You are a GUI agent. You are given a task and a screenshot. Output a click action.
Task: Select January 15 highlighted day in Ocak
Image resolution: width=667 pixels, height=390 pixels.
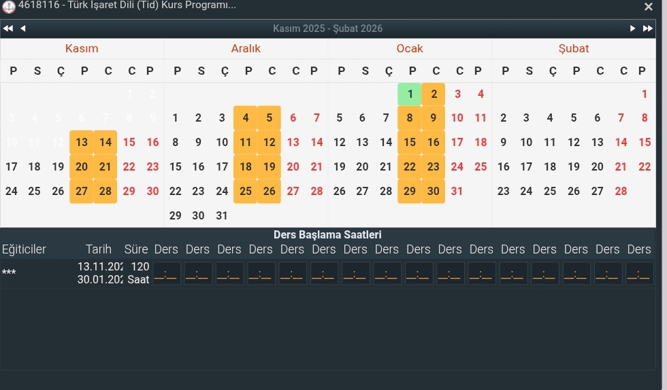click(410, 142)
